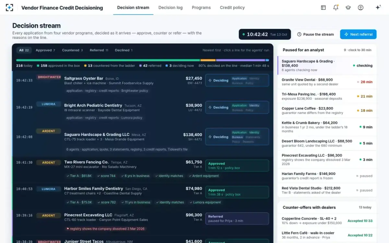The image size is (389, 243).
Task: Open the Harbor Smiles Family Dentistry line
Action: 143,196
